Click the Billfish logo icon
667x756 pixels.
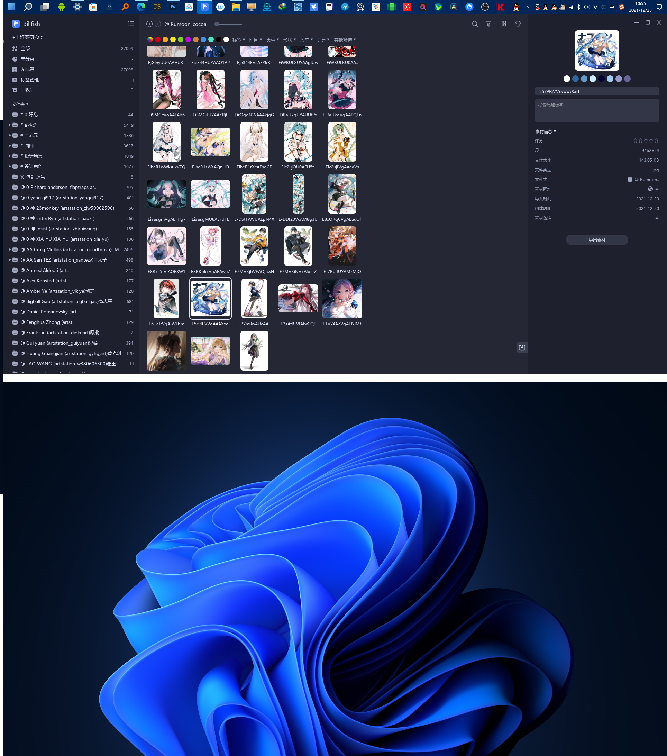[x=16, y=24]
